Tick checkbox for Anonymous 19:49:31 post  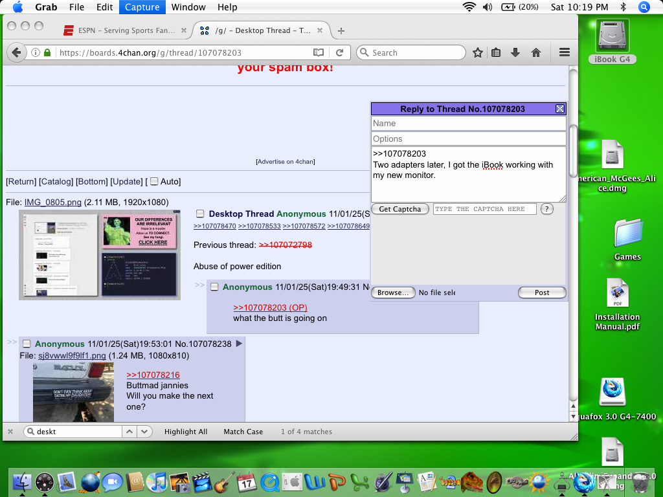(214, 287)
